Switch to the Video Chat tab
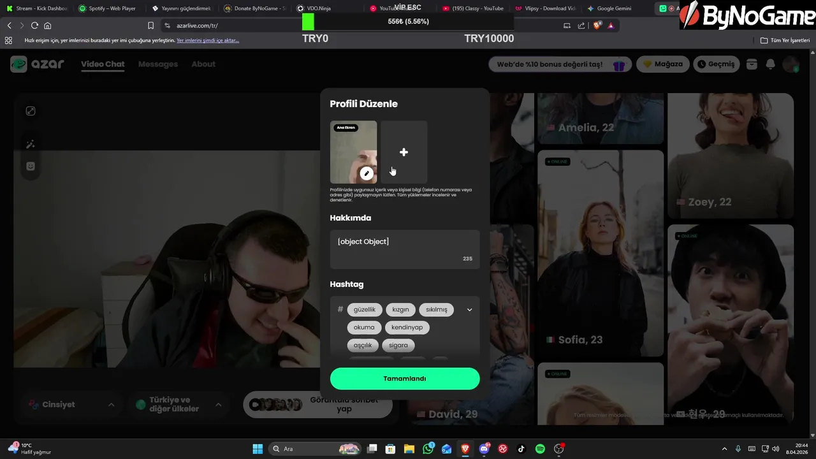 (103, 64)
